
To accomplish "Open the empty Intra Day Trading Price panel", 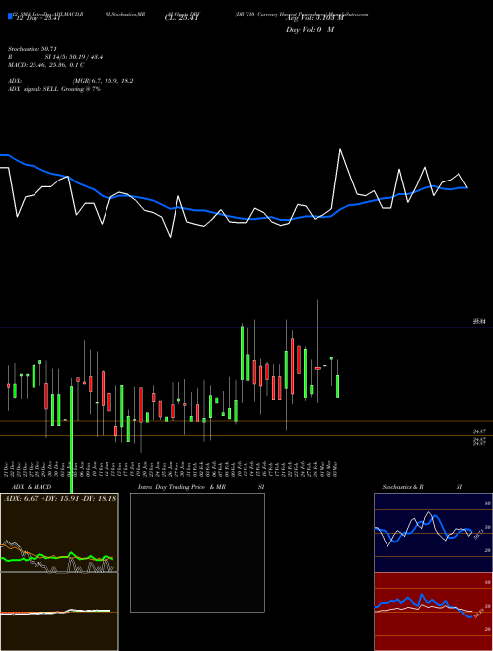I will tap(197, 552).
